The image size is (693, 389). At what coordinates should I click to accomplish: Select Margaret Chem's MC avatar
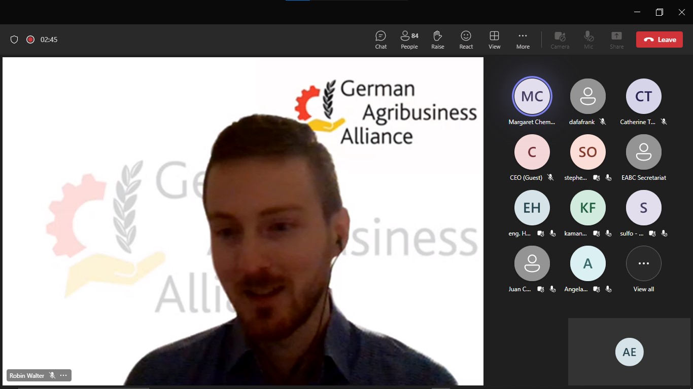[x=532, y=96]
